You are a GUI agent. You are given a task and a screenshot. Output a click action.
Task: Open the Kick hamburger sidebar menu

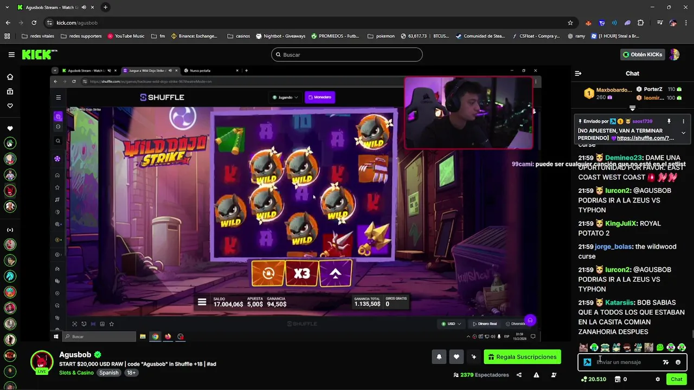[x=11, y=55]
